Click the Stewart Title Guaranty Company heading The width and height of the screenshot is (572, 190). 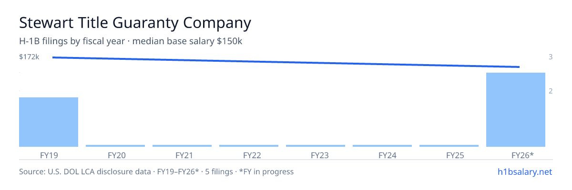click(x=135, y=23)
